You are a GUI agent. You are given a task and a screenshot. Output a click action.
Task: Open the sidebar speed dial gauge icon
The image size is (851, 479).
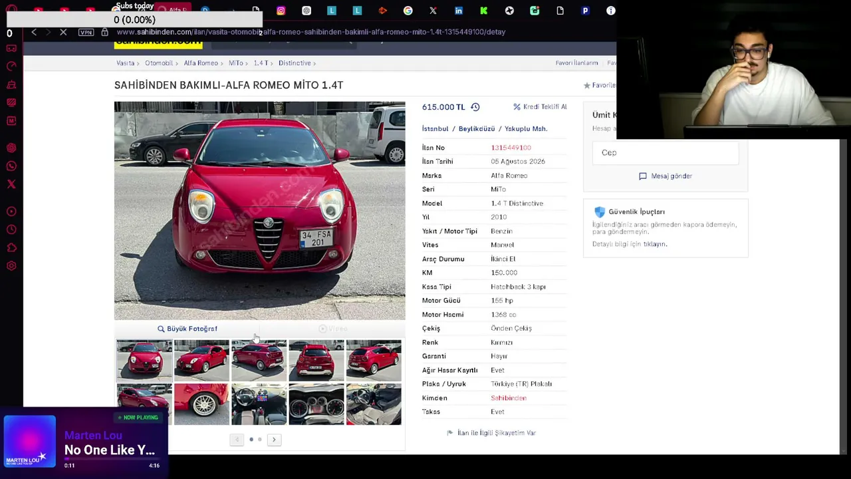[x=11, y=67]
